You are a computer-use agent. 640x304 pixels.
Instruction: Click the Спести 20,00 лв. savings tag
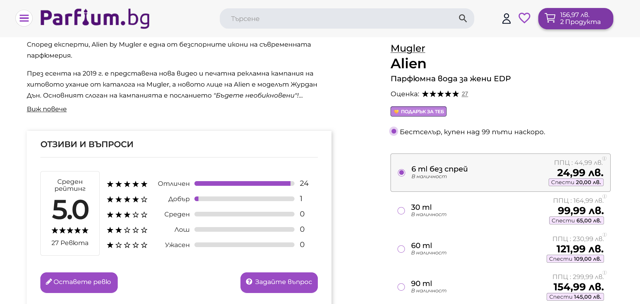(x=576, y=182)
